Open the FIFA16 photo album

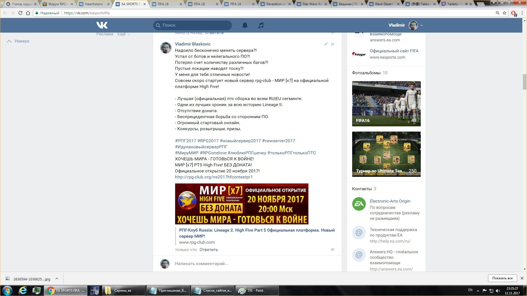click(386, 104)
